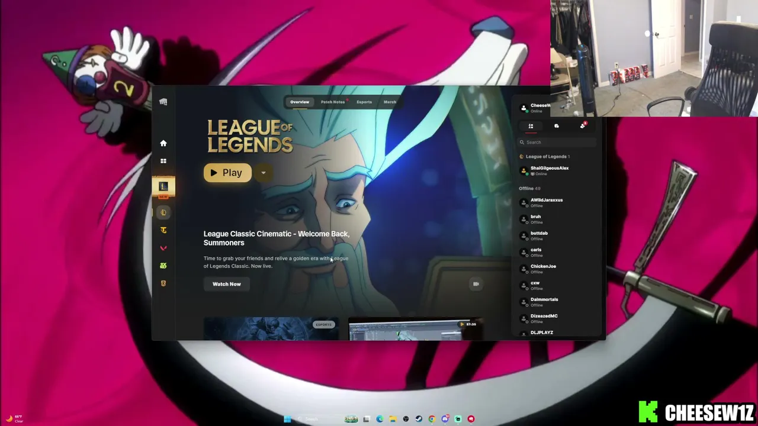Select friend DLJPLAYZ
This screenshot has width=758, height=426.
click(558, 333)
